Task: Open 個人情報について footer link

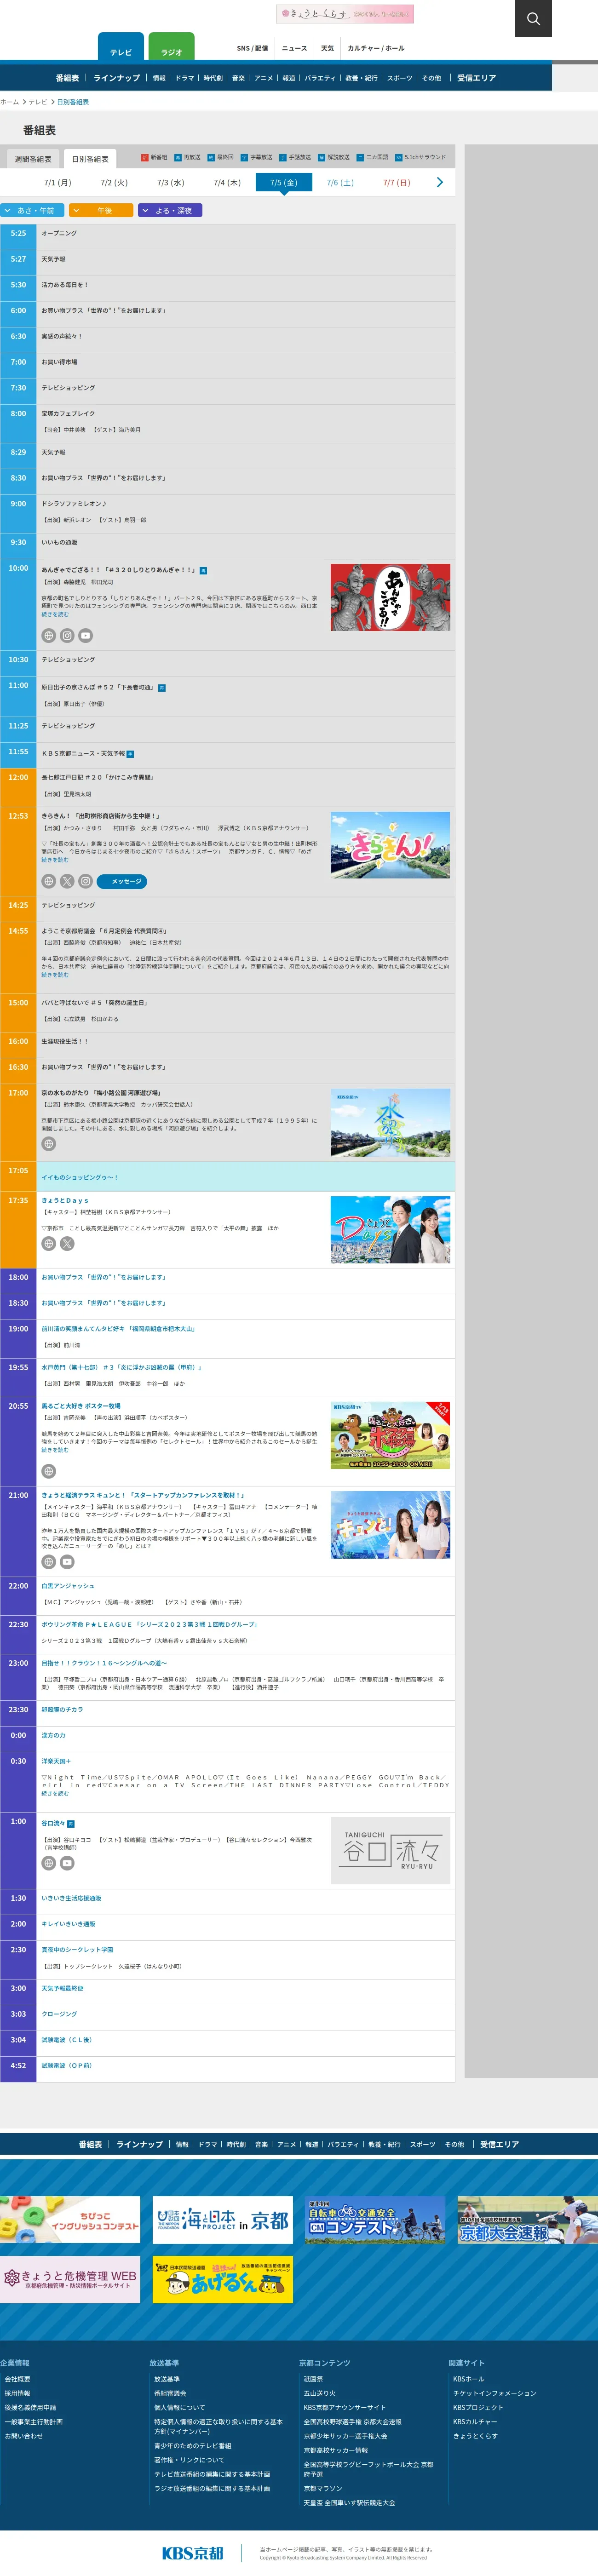Action: pos(179,2407)
